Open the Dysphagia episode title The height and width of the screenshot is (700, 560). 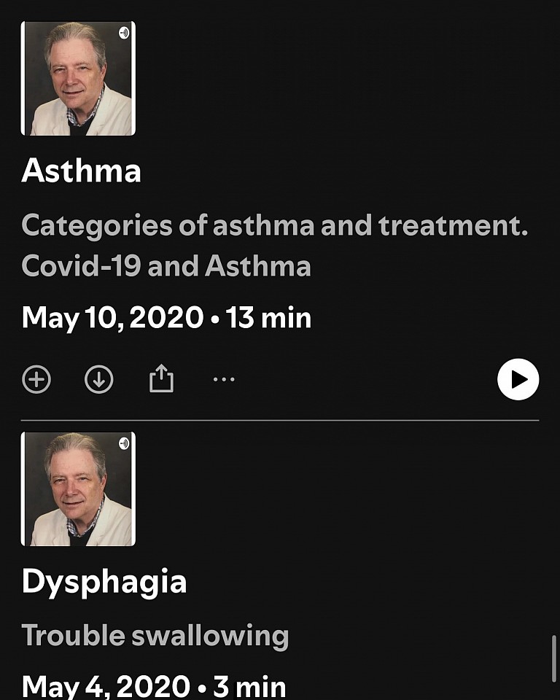(x=104, y=582)
